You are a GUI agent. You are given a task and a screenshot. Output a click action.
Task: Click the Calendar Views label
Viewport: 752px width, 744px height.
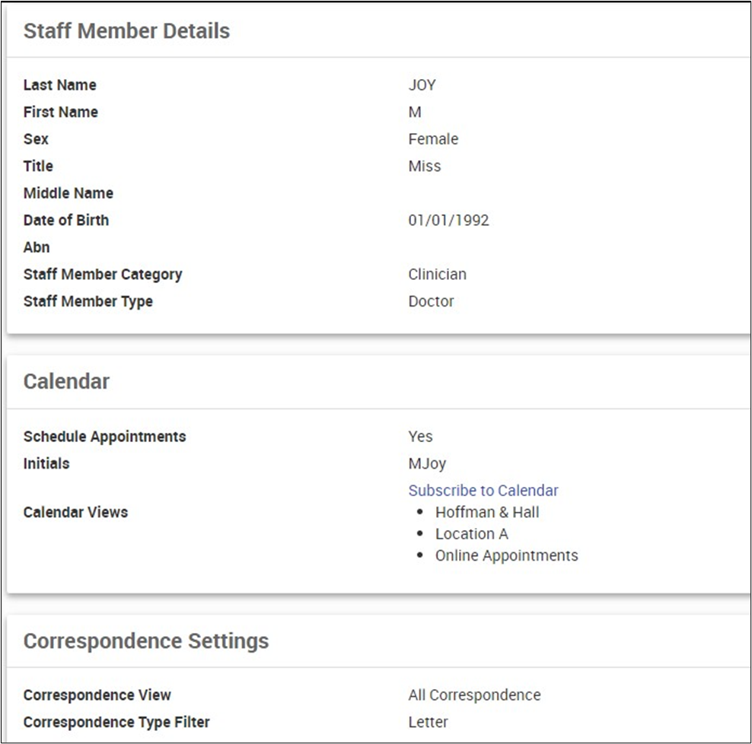point(75,512)
